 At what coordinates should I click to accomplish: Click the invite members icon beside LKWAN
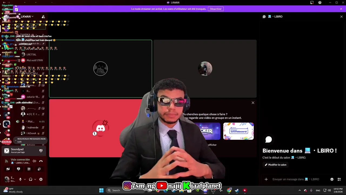[43, 17]
